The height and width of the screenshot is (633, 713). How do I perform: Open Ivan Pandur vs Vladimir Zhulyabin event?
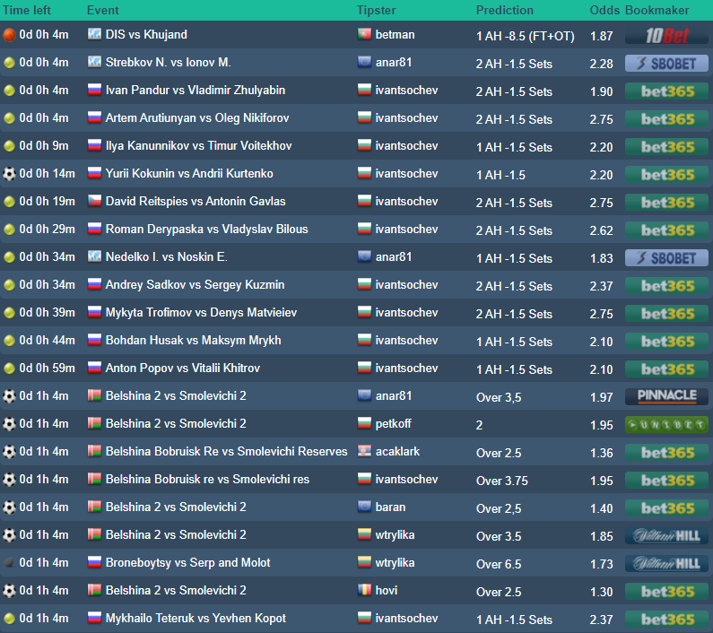pyautogui.click(x=196, y=90)
